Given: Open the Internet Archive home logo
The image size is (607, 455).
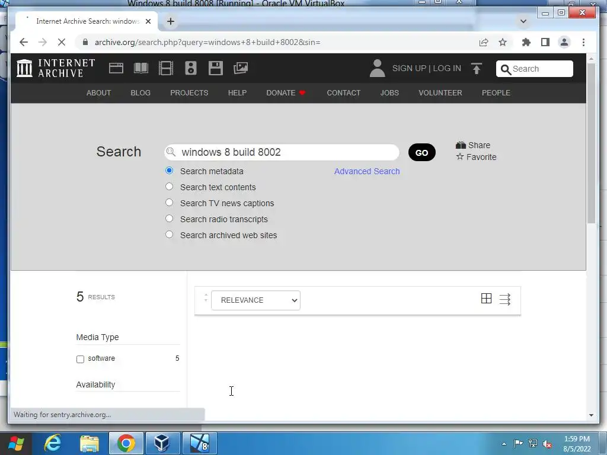Looking at the screenshot, I should point(56,68).
